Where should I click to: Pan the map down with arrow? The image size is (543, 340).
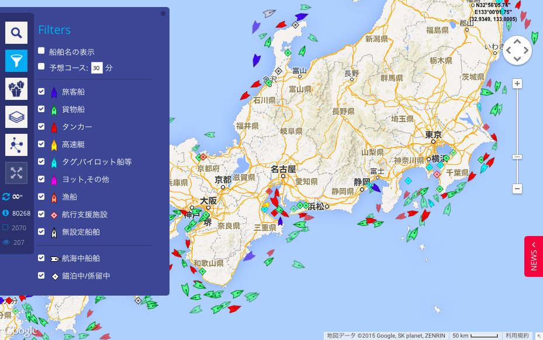click(517, 59)
